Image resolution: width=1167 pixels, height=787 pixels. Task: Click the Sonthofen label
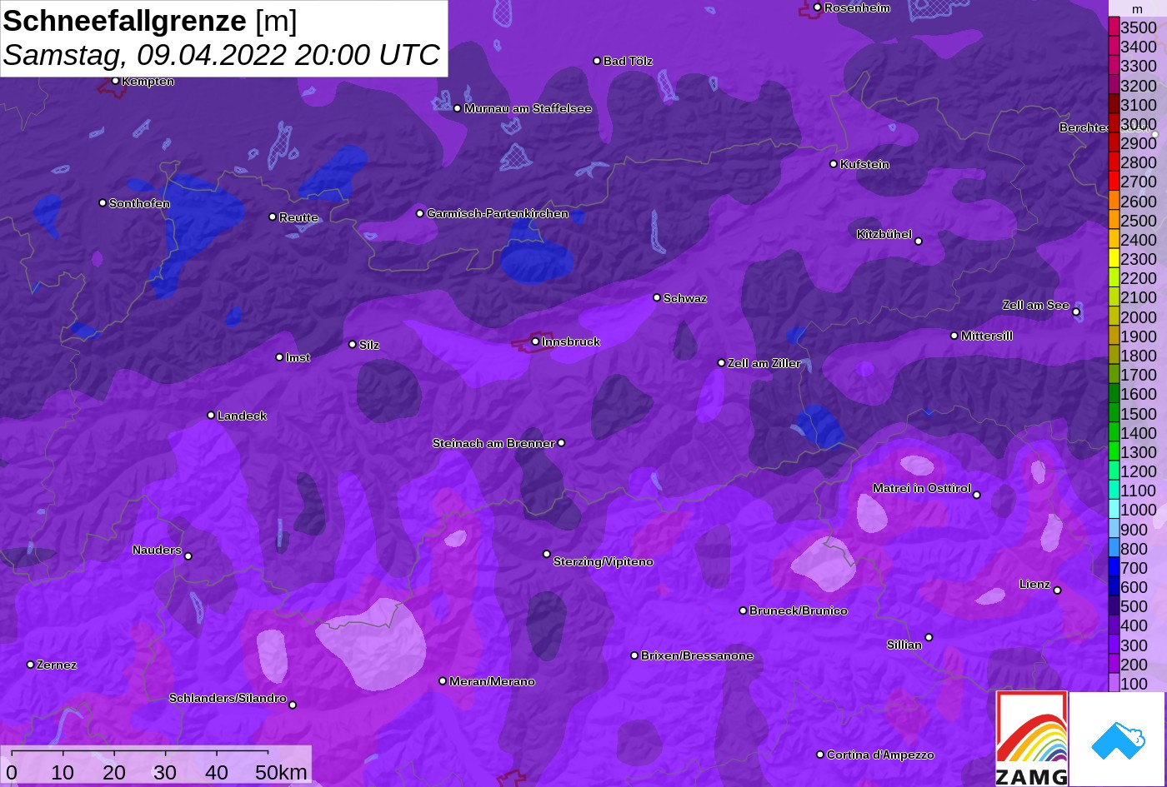coord(139,203)
